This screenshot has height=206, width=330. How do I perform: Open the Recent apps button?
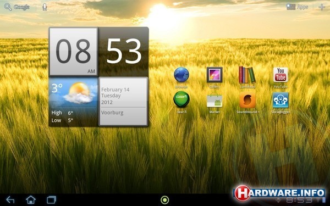point(51,200)
